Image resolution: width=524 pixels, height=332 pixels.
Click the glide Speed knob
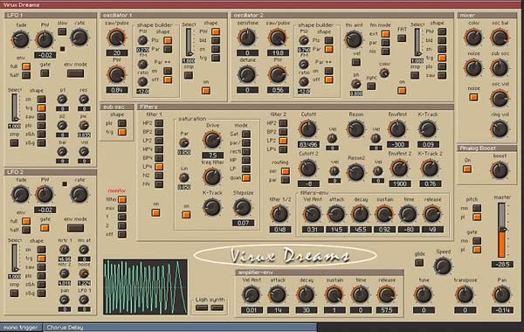443,266
